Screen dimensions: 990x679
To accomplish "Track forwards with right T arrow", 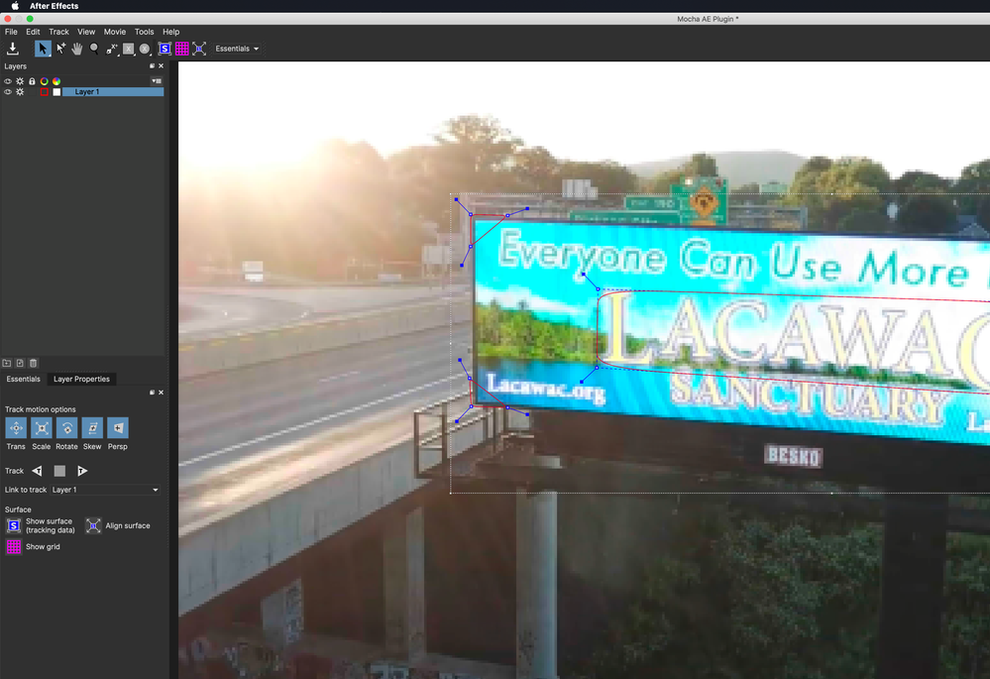I will (82, 471).
